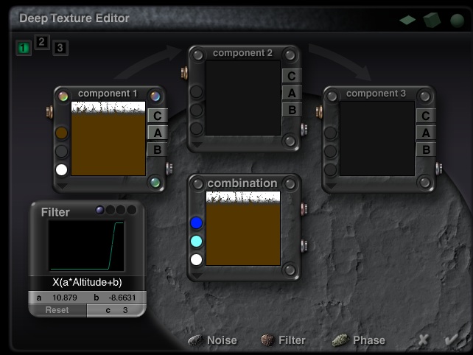Click component 2 bottom-right gray ball
Viewport: 473px width, 355px height.
pyautogui.click(x=290, y=141)
